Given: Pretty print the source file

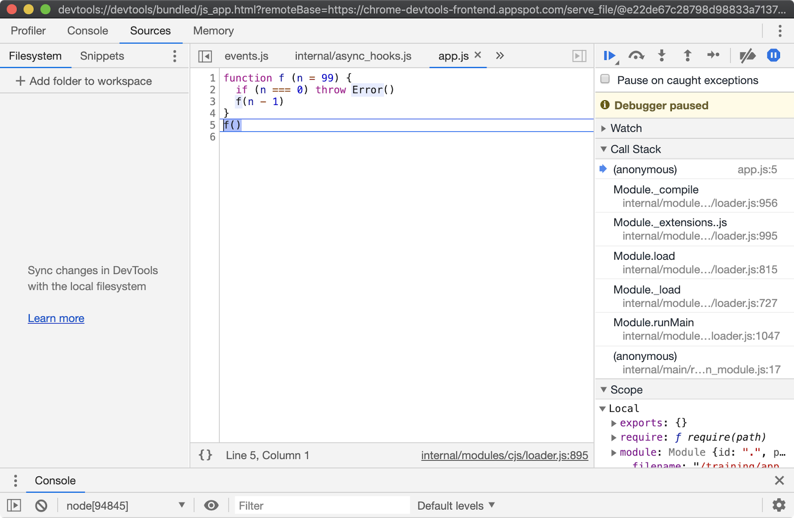Looking at the screenshot, I should (205, 455).
